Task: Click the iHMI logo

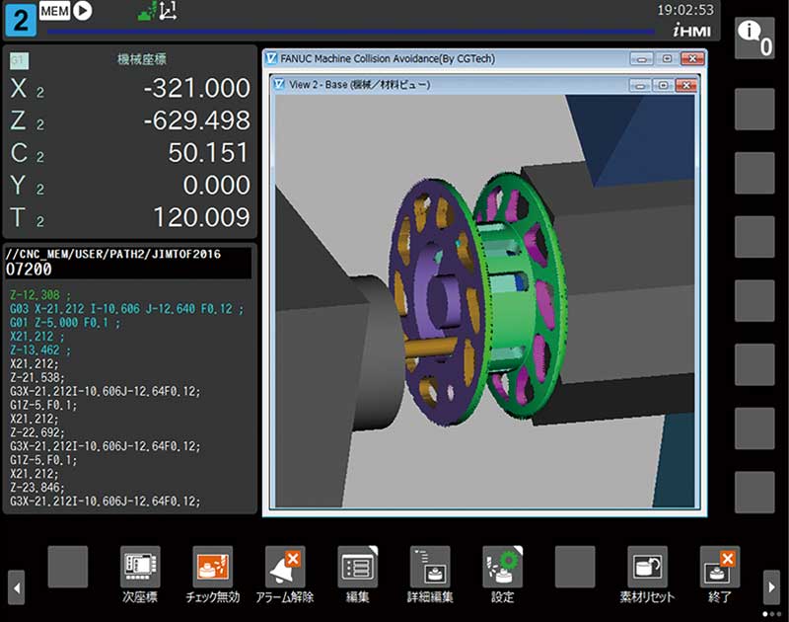Action: pos(693,32)
